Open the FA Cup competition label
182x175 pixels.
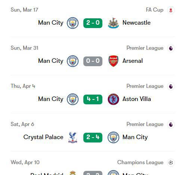pyautogui.click(x=155, y=10)
